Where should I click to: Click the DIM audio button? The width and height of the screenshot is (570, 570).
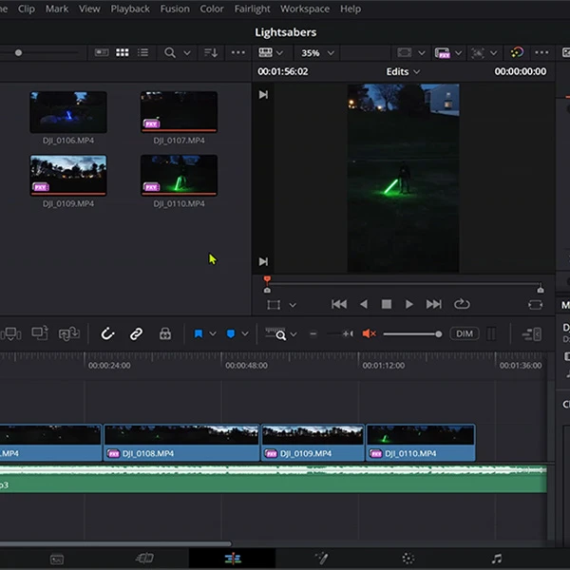point(464,333)
